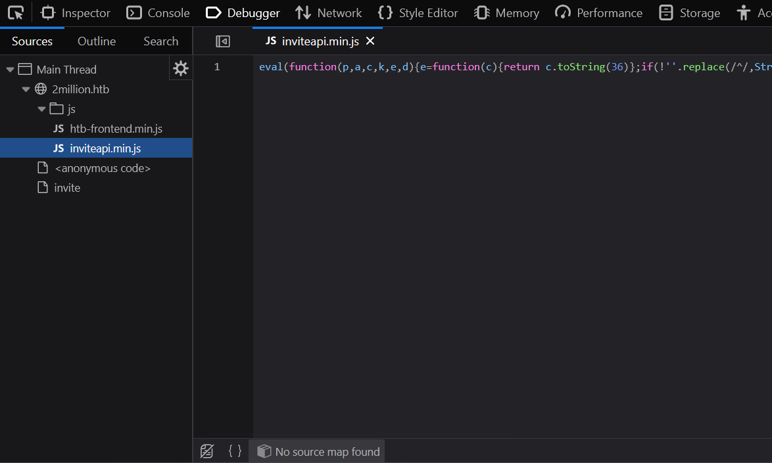Toggle ignoring this source for debugging

tap(207, 451)
